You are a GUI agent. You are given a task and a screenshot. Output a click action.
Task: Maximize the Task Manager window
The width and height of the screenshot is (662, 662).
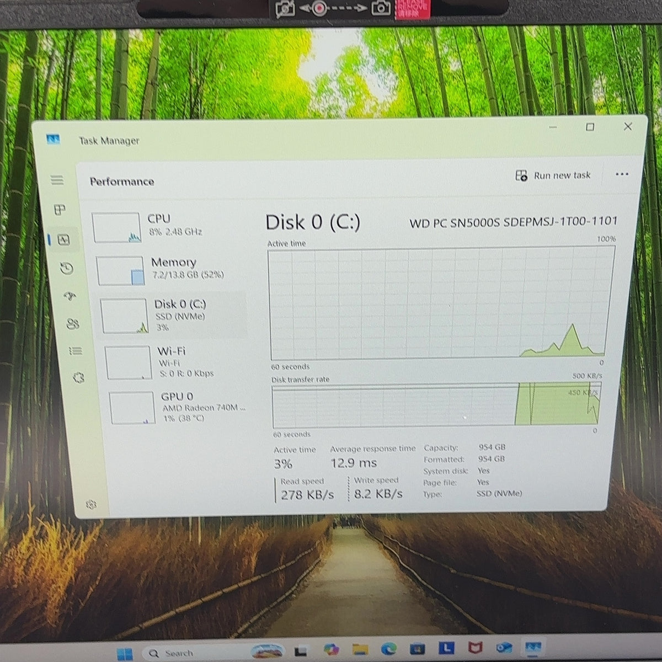pyautogui.click(x=590, y=127)
